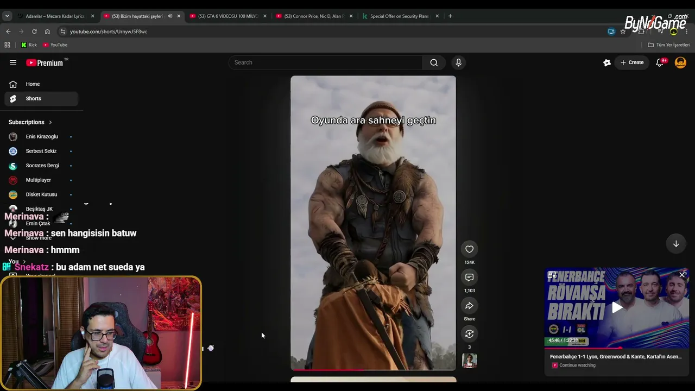Viewport: 695px width, 391px height.
Task: Open the YouTube guide hamburger menu
Action: tap(13, 62)
